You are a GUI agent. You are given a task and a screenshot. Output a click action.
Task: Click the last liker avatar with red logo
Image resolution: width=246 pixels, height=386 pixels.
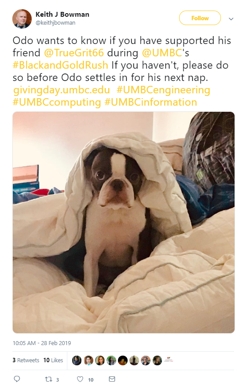click(x=169, y=360)
